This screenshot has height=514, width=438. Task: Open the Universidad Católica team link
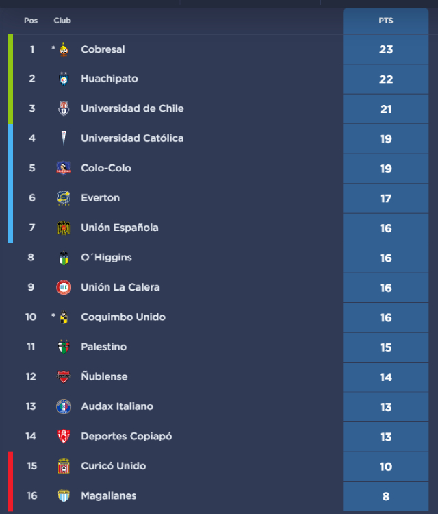coord(132,138)
